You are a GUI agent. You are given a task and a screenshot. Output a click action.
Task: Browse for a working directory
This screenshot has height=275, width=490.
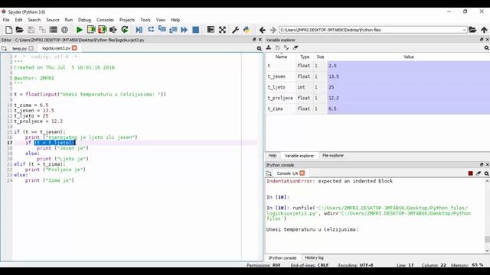[472, 30]
